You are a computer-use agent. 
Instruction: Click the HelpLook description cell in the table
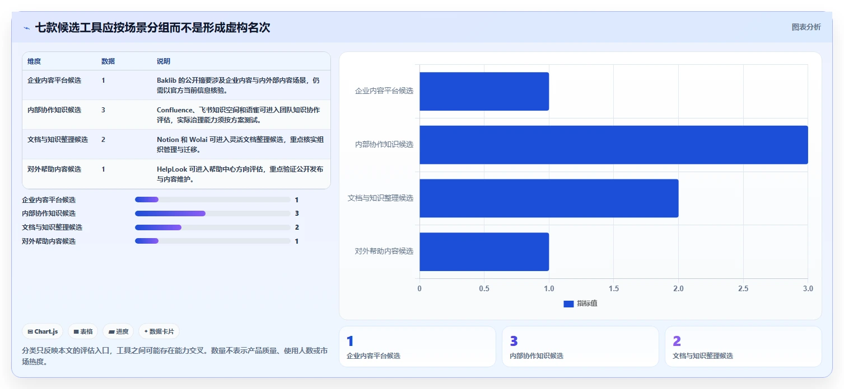[240, 174]
